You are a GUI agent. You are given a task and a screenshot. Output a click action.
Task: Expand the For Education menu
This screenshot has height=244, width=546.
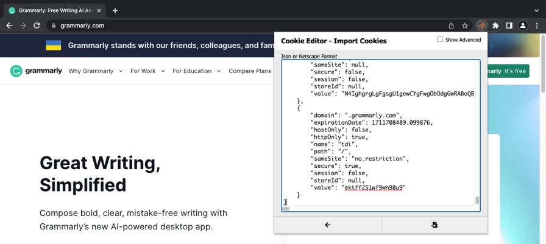(197, 71)
